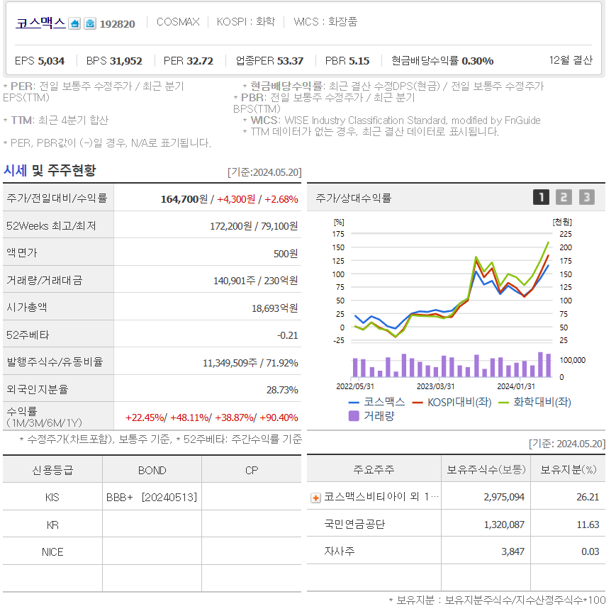This screenshot has height=611, width=616.
Task: Click the 1,320,087 shares value
Action: [x=504, y=525]
